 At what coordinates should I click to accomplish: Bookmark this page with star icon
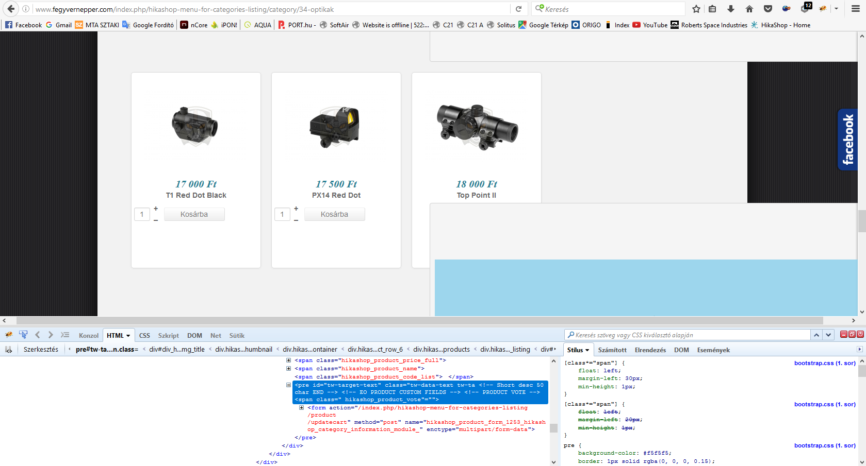(696, 9)
